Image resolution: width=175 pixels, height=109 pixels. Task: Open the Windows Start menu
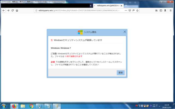(4, 106)
